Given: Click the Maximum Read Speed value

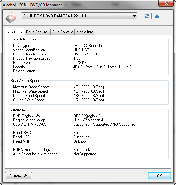Looking at the screenshot, I should pos(89,87).
